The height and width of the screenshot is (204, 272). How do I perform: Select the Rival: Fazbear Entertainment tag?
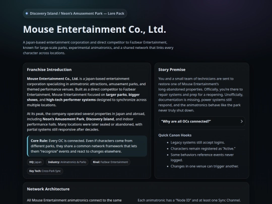tap(110, 162)
